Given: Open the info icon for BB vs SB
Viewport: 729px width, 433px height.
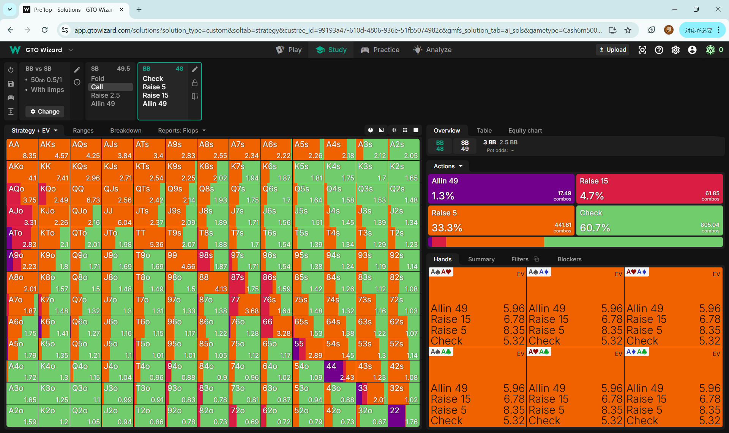Looking at the screenshot, I should (77, 82).
